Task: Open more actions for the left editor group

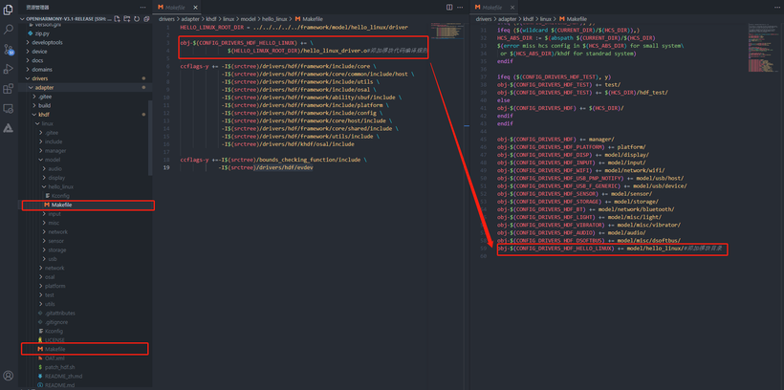Action: point(461,7)
